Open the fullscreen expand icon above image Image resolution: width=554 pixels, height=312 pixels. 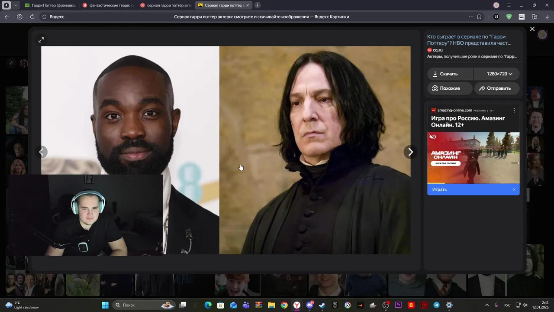(x=41, y=40)
